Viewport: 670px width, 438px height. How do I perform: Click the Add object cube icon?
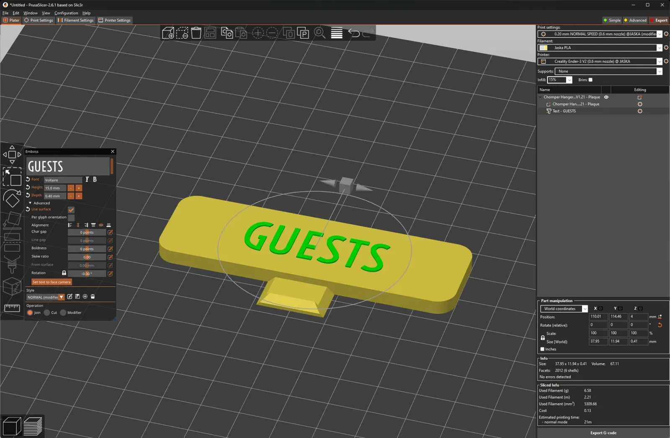point(168,33)
